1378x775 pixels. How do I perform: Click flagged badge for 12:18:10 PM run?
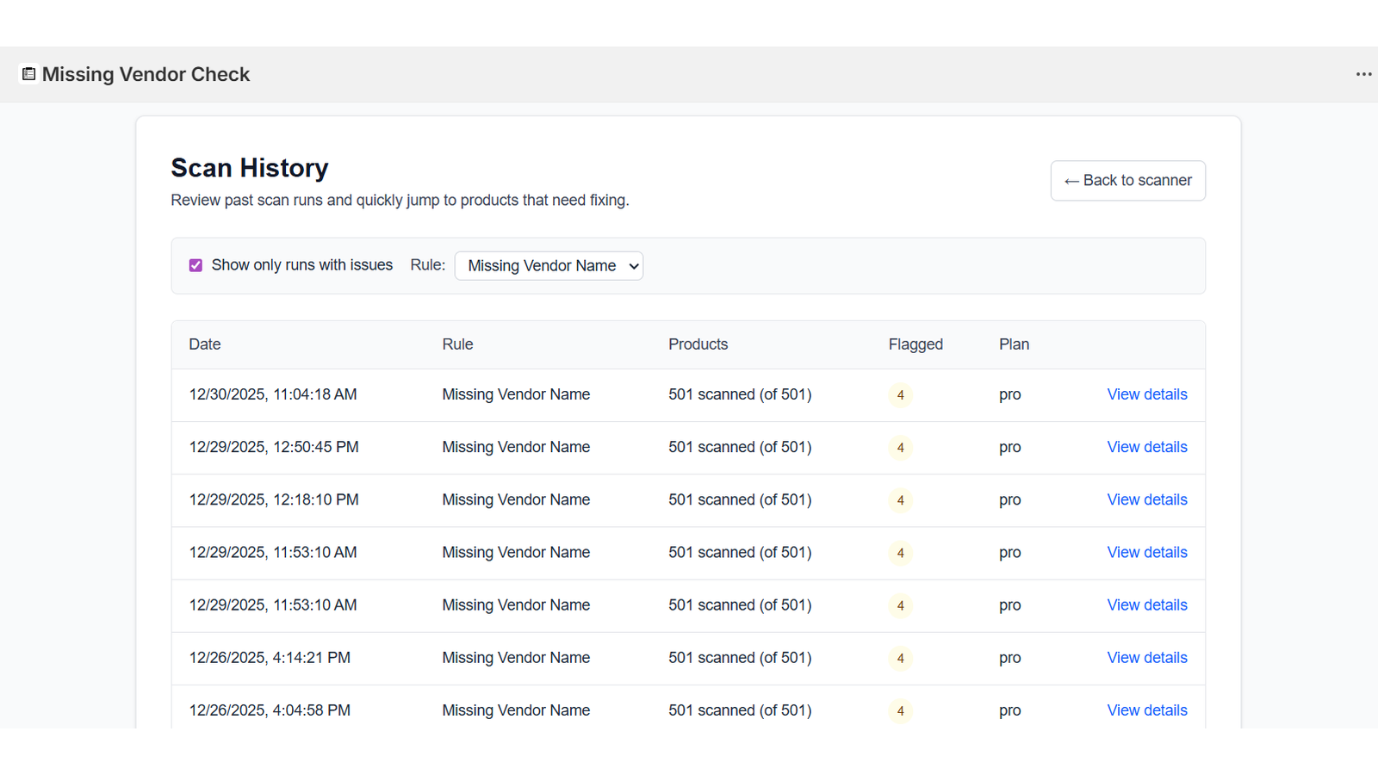900,500
